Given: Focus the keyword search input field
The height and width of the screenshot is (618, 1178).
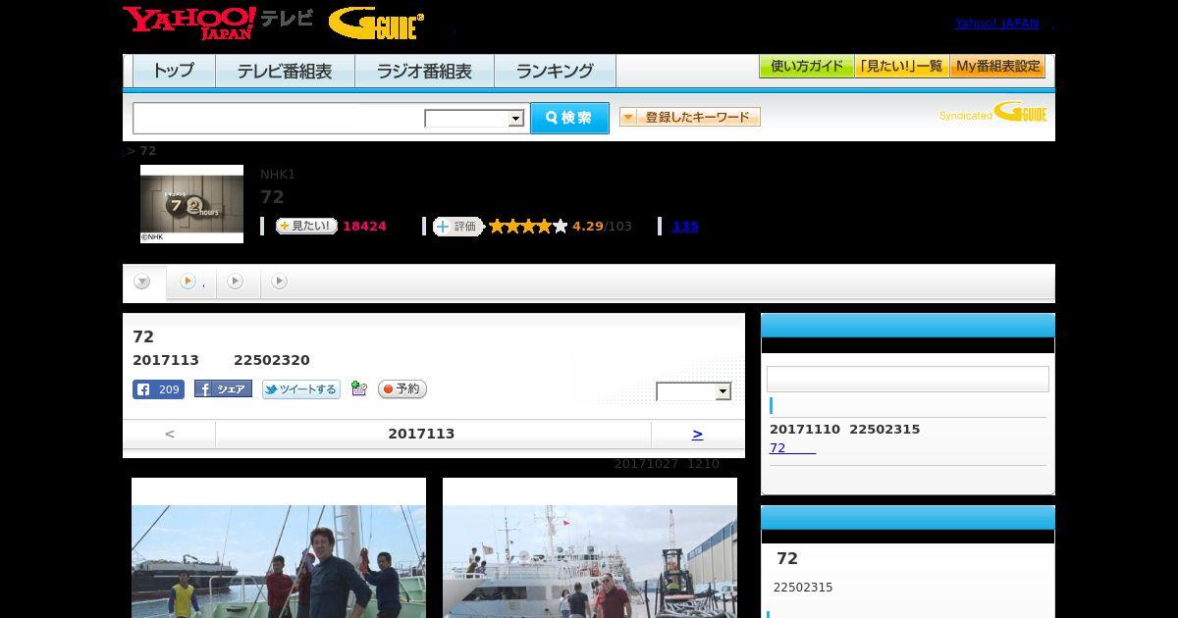Looking at the screenshot, I should tap(279, 118).
